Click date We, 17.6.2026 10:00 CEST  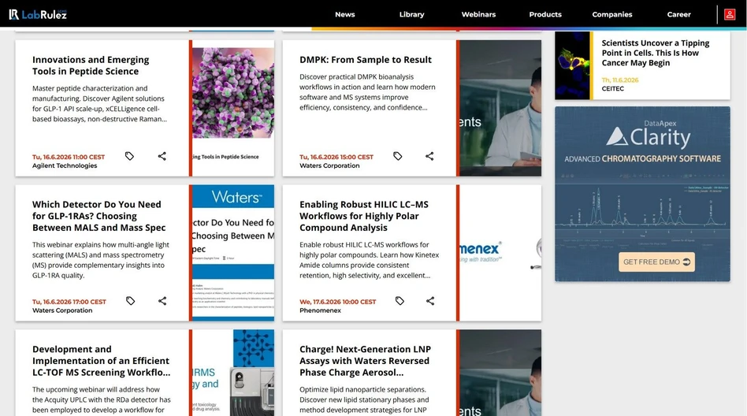click(337, 302)
